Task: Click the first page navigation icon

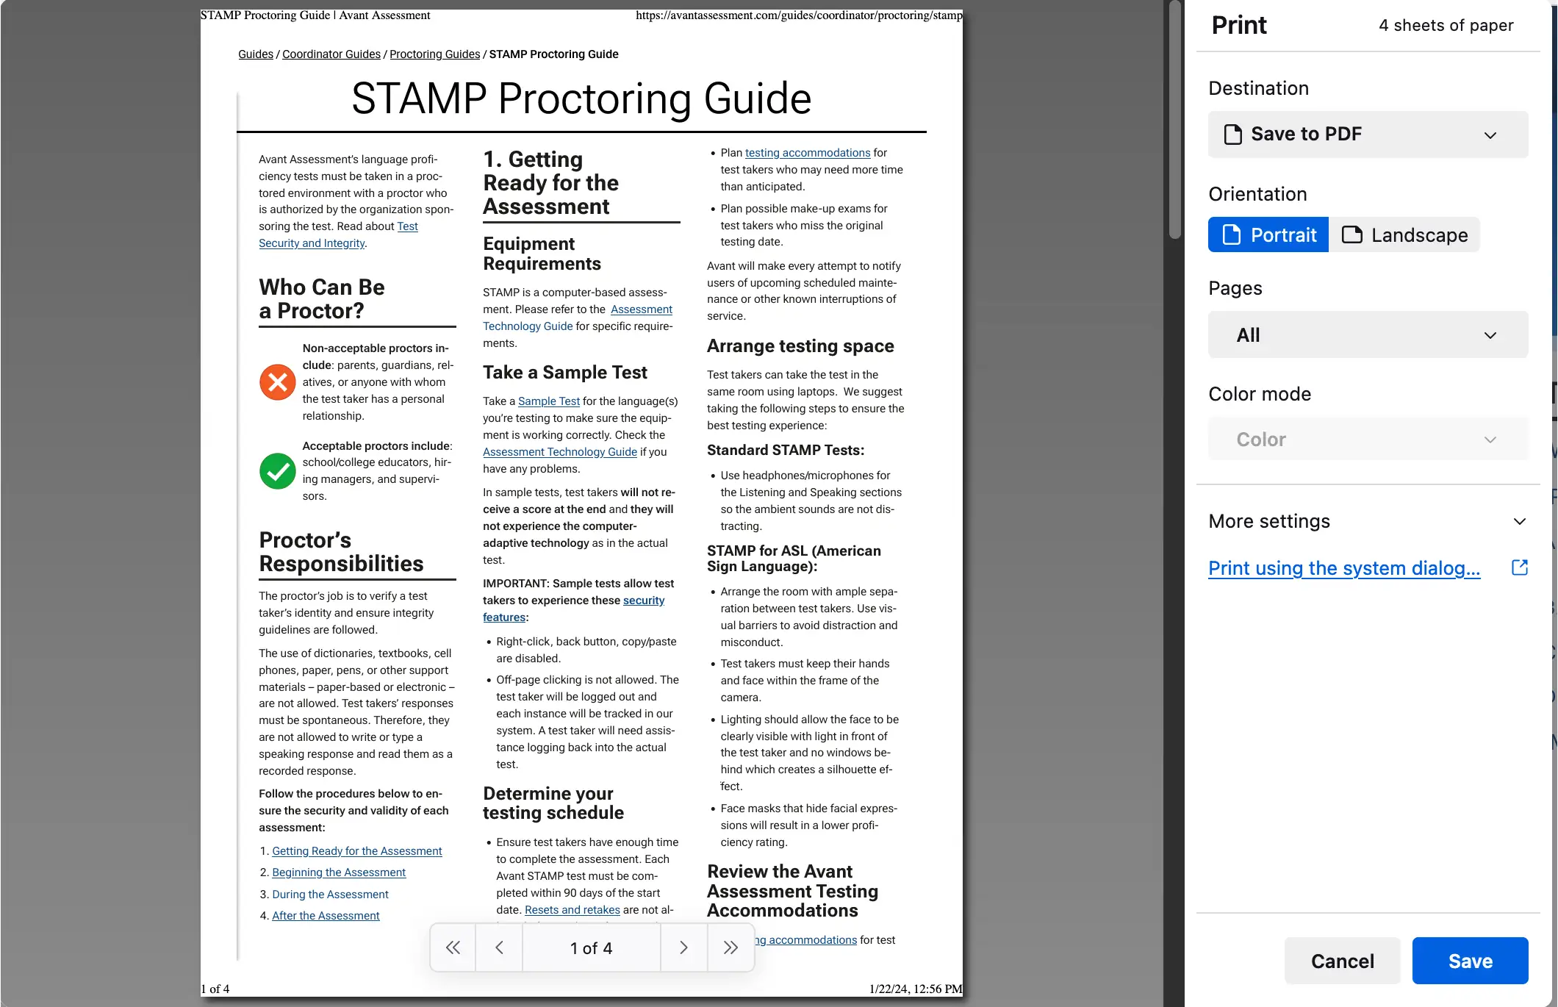Action: pyautogui.click(x=453, y=947)
